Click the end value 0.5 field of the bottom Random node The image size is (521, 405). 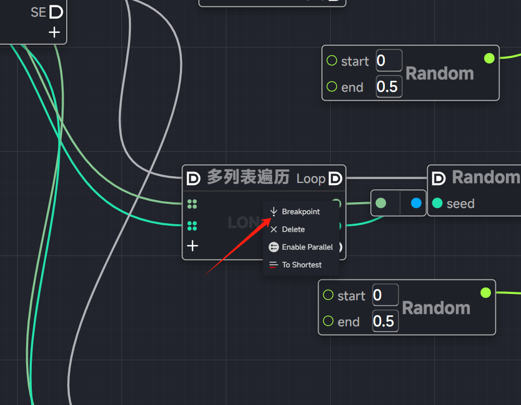[385, 321]
